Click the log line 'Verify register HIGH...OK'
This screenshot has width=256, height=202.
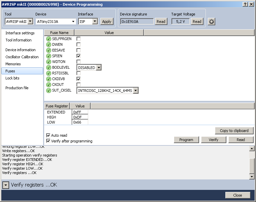click(23, 164)
